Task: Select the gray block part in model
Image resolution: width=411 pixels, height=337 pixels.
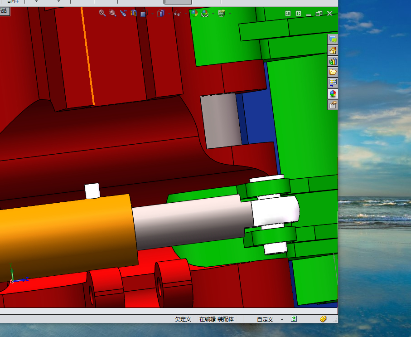Action: tap(221, 121)
